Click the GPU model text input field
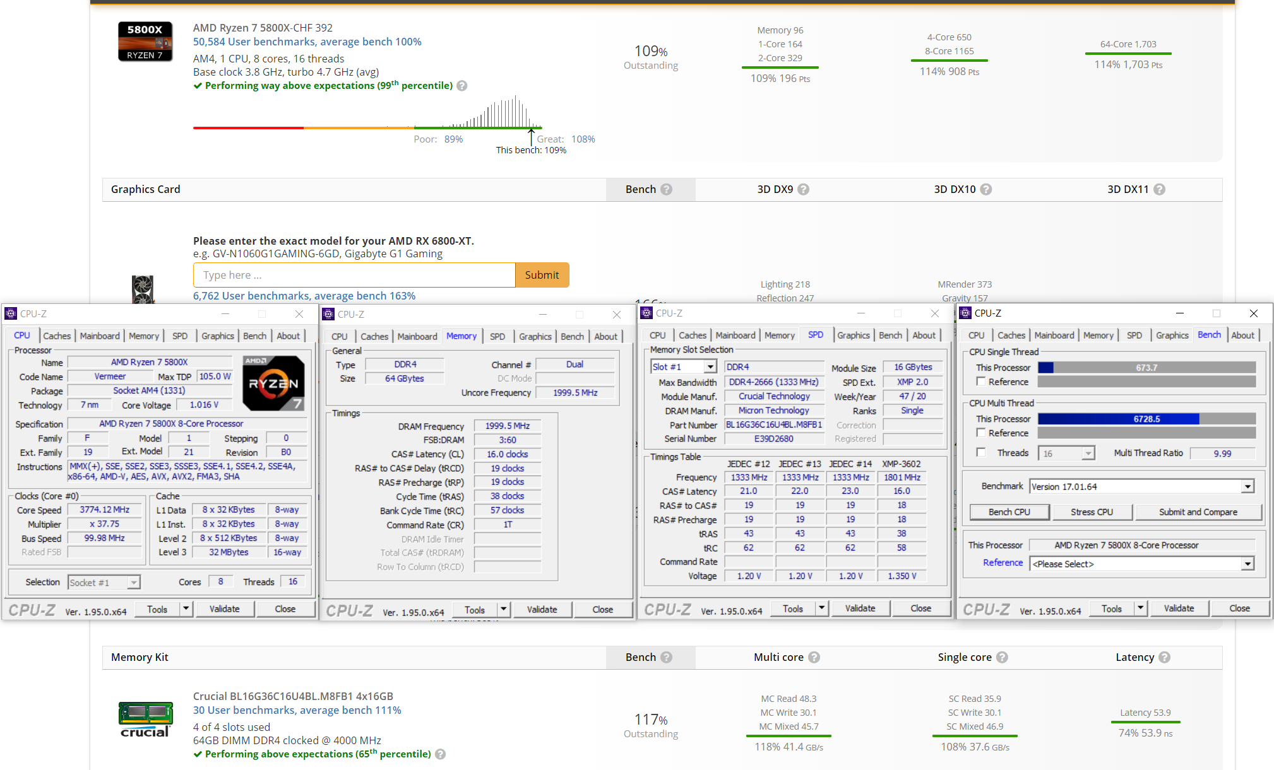Screen dimensions: 1274x770 [354, 275]
